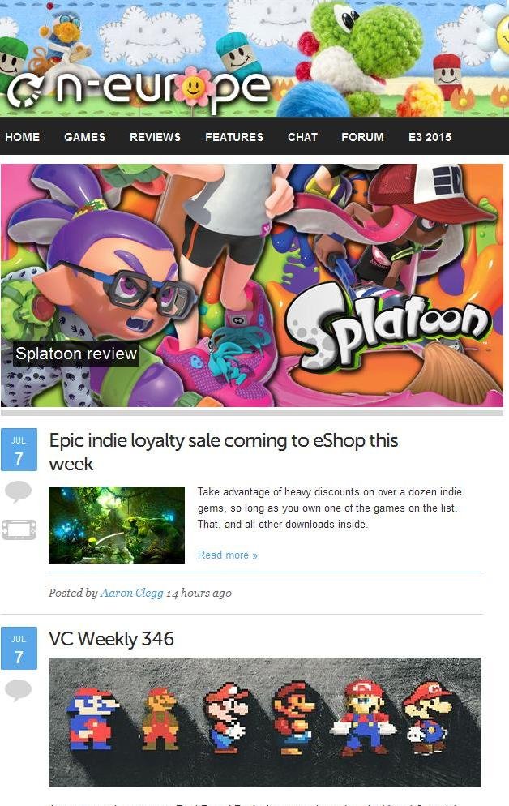The width and height of the screenshot is (509, 806).
Task: Click Read more » link
Action: coord(228,555)
